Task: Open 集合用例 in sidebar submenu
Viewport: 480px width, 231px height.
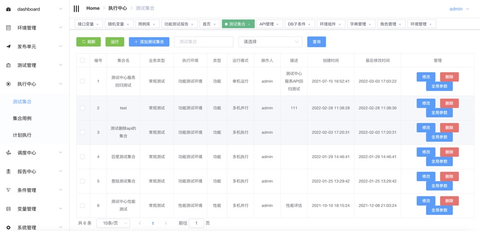Action: (x=22, y=118)
